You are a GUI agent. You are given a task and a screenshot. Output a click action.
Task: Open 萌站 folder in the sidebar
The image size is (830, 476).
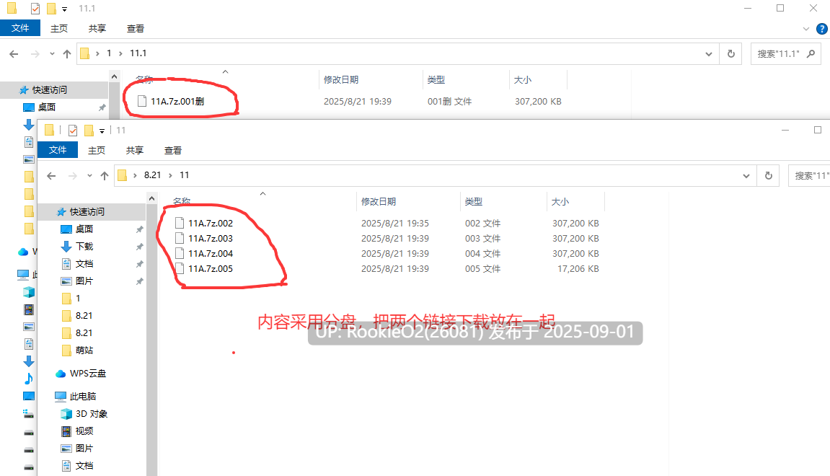coord(84,351)
